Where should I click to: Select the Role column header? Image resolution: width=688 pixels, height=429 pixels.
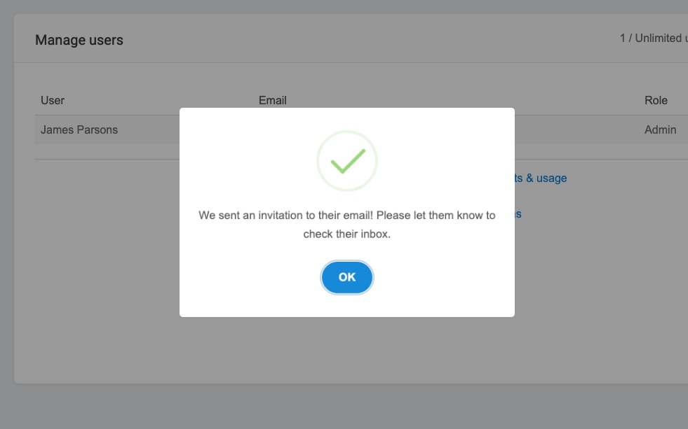[656, 100]
